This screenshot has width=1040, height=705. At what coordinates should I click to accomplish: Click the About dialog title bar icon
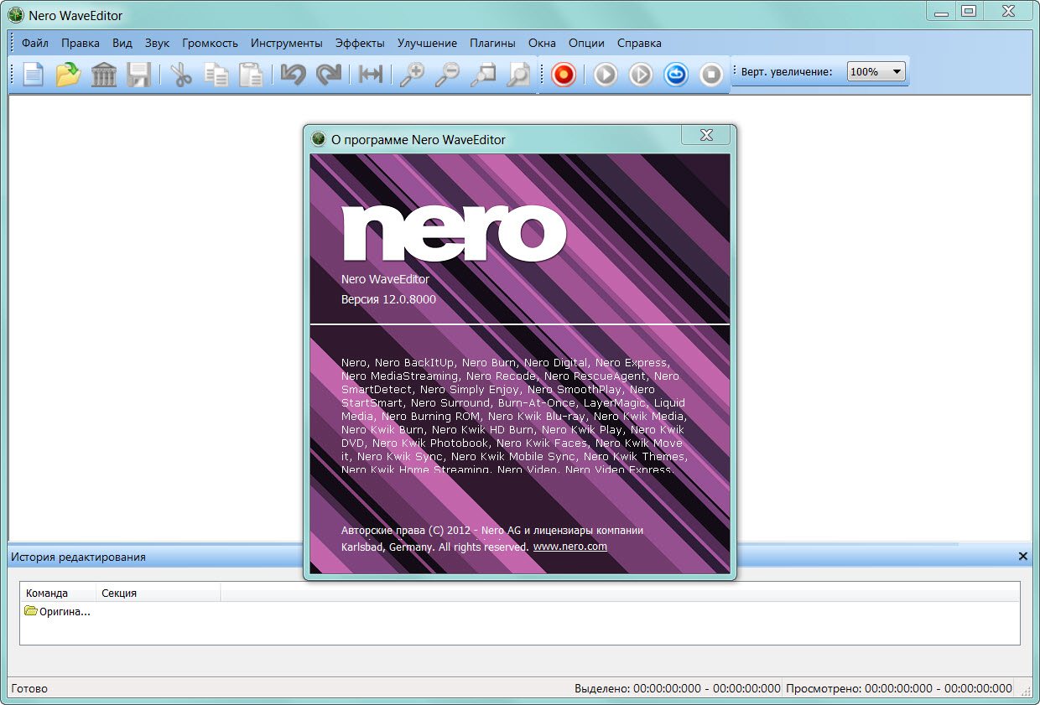(319, 139)
